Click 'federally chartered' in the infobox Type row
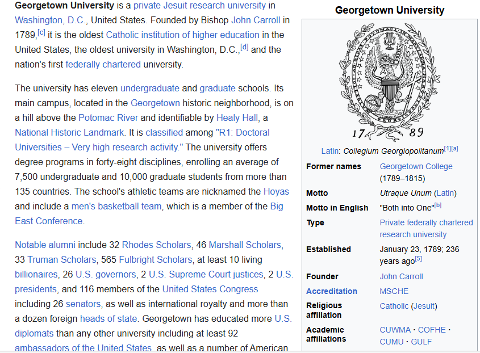Screen dimensions: 480x353 [x=440, y=222]
